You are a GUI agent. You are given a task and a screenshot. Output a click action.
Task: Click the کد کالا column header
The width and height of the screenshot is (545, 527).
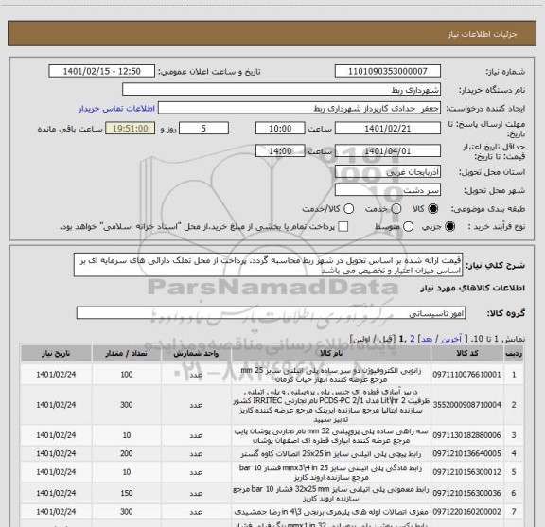click(467, 354)
